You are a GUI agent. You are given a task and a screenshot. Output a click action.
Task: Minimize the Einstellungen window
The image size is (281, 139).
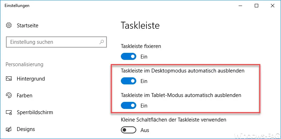click(x=240, y=6)
